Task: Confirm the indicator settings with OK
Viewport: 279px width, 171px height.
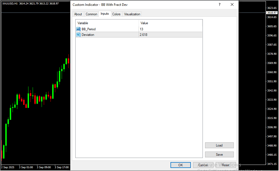Action: (181, 165)
